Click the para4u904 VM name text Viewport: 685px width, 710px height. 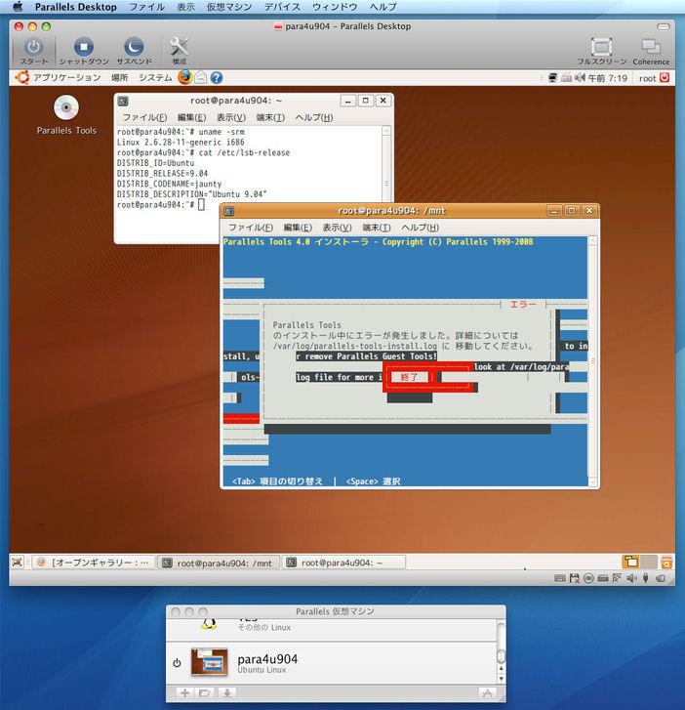coord(267,659)
